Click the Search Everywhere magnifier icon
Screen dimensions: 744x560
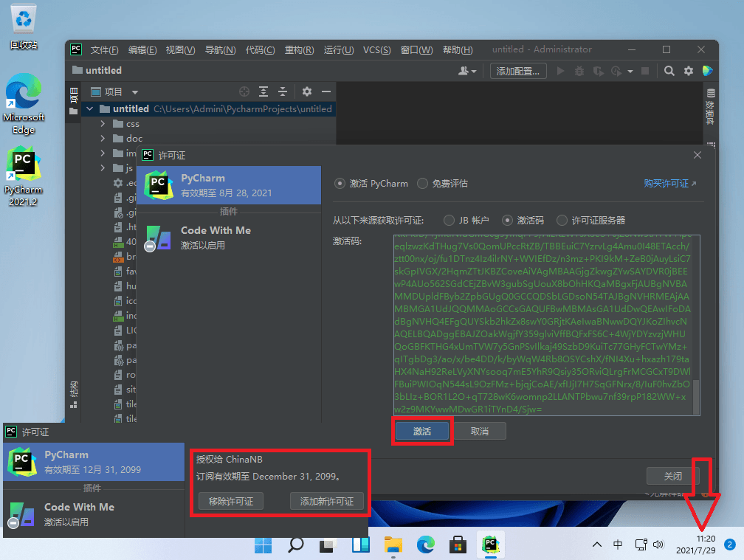coord(669,71)
